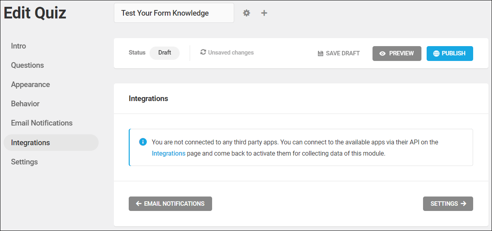Screen dimensions: 492x231
Task: Continue to the Settings step button
Action: click(448, 204)
